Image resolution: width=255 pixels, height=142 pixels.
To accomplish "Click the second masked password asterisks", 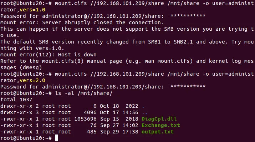I will [x=188, y=86].
